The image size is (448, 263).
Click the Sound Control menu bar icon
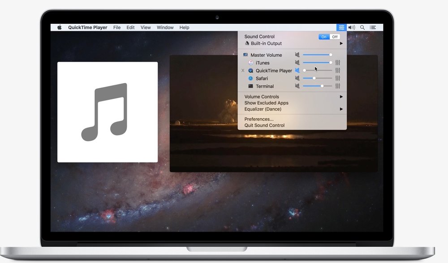point(341,27)
